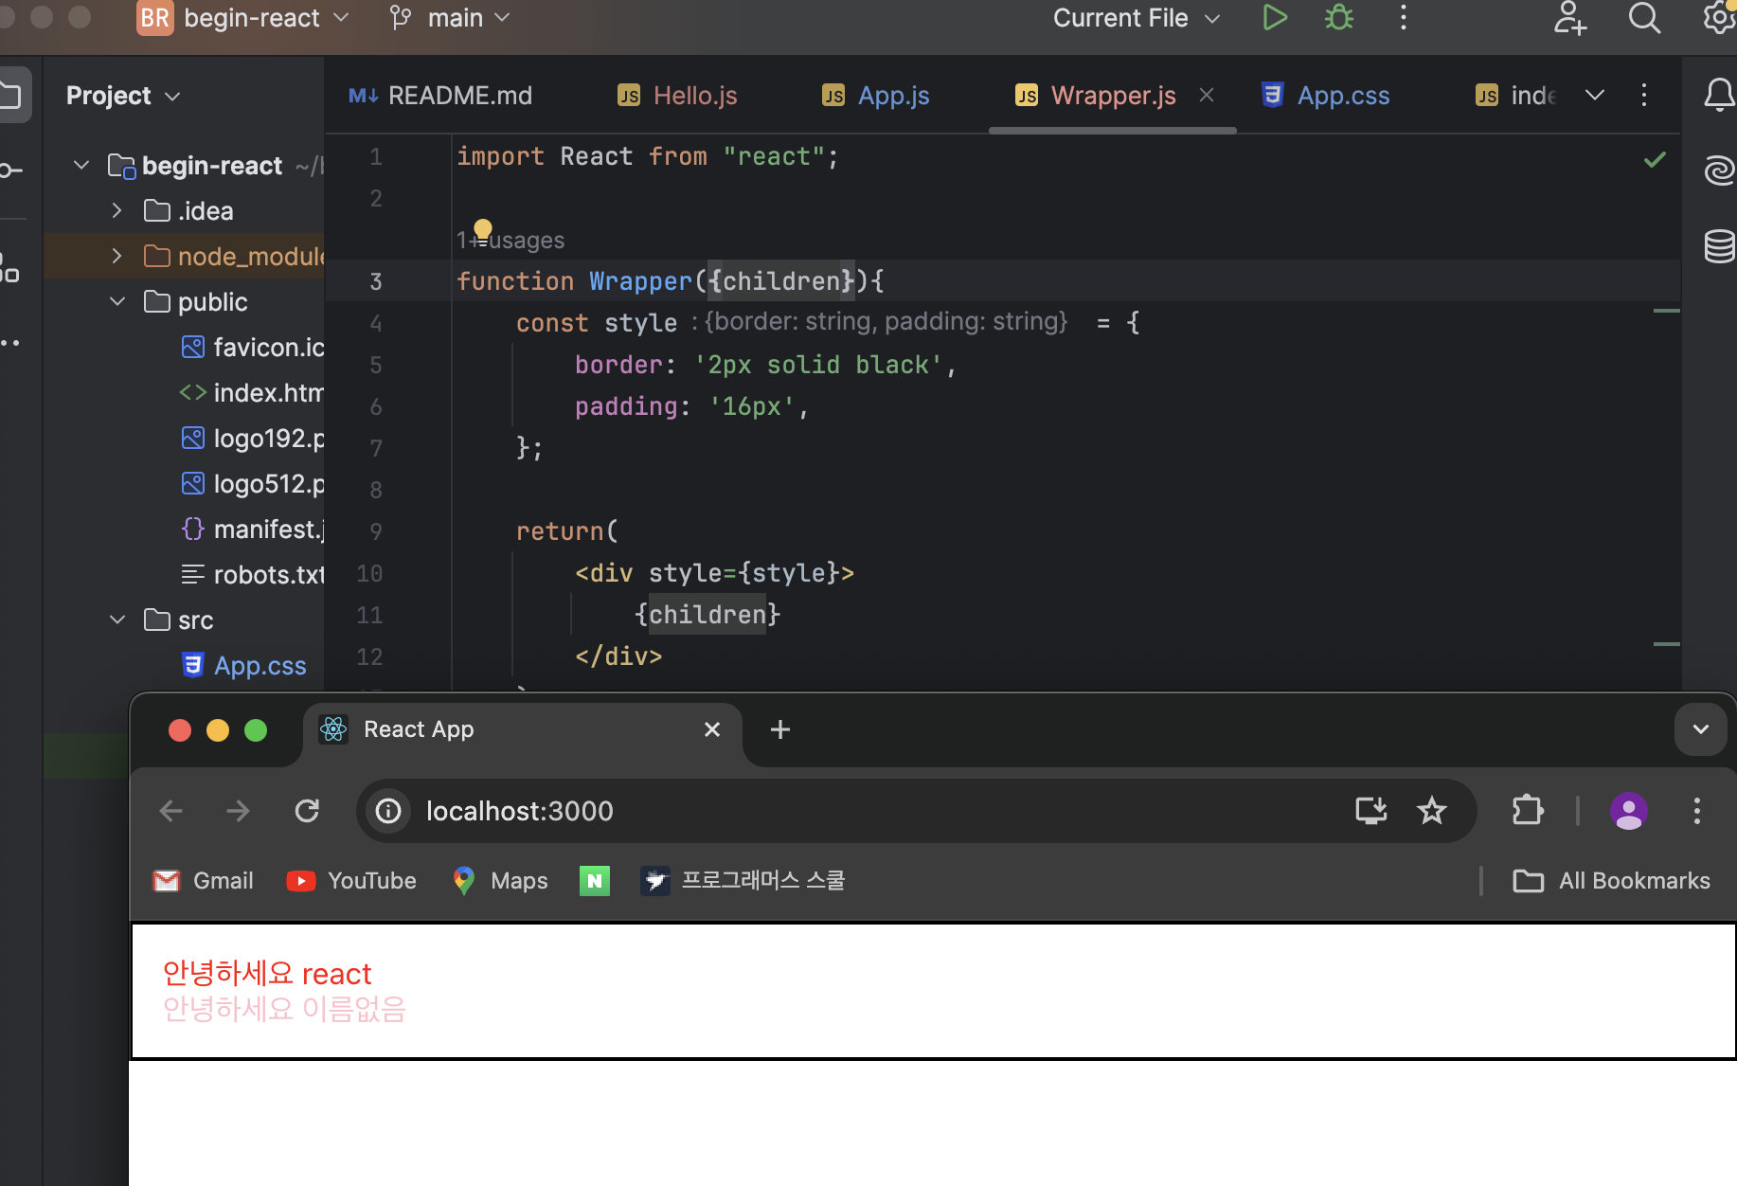
Task: Collapse the src folder
Action: pyautogui.click(x=117, y=620)
